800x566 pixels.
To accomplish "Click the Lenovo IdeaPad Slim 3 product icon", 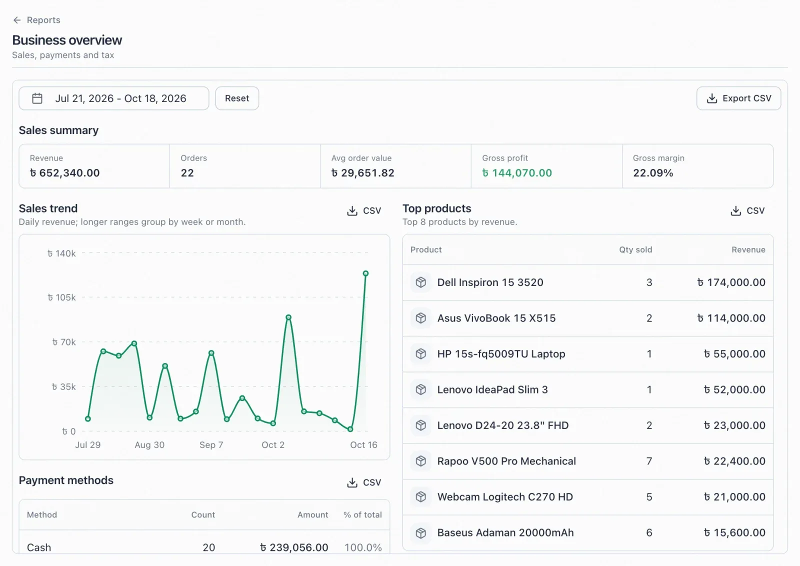I will (421, 389).
